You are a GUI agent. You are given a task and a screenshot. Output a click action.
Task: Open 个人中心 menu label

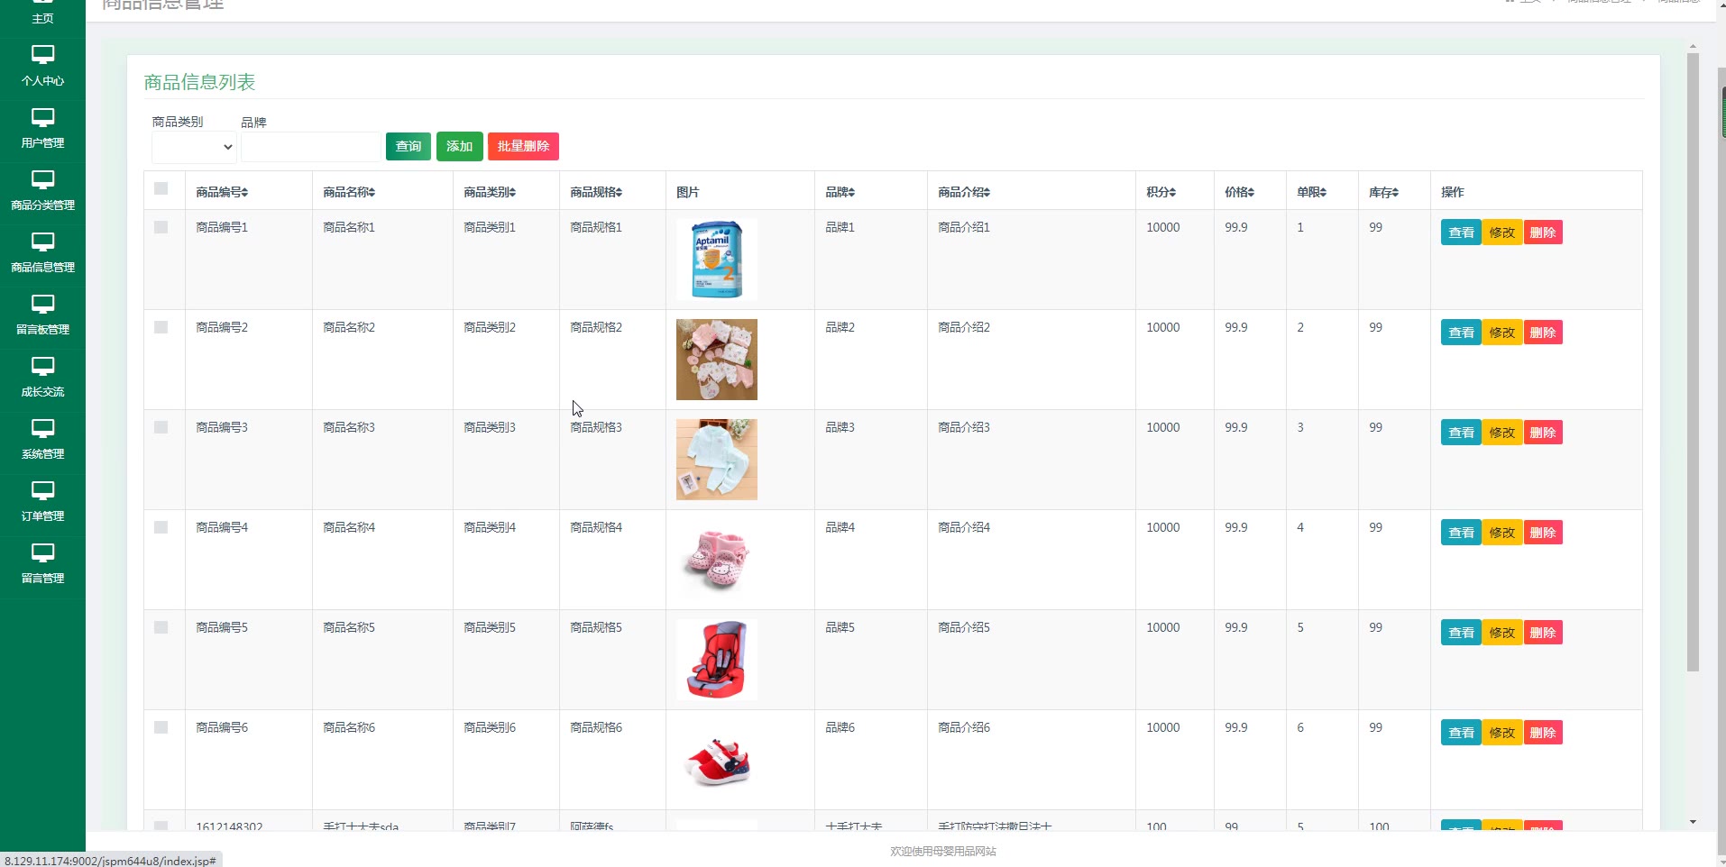[x=42, y=81]
